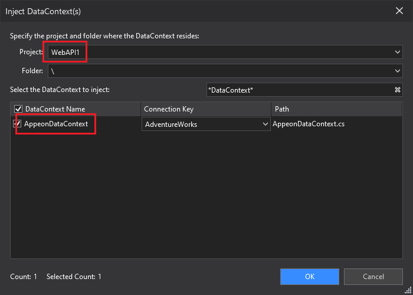Viewport: 413px width, 295px height.
Task: Expand the Folder dropdown arrow
Action: click(x=397, y=71)
